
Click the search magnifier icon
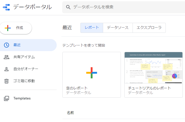coord(68,7)
